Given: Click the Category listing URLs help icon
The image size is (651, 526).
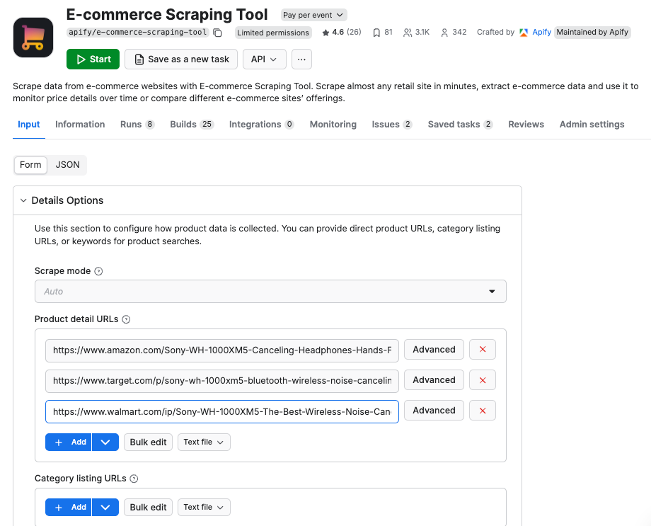Looking at the screenshot, I should (134, 479).
